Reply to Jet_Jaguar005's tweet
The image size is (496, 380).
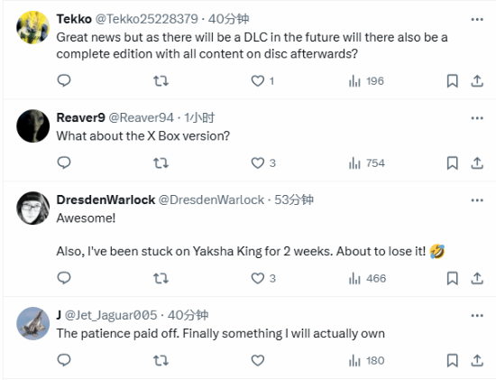point(64,360)
